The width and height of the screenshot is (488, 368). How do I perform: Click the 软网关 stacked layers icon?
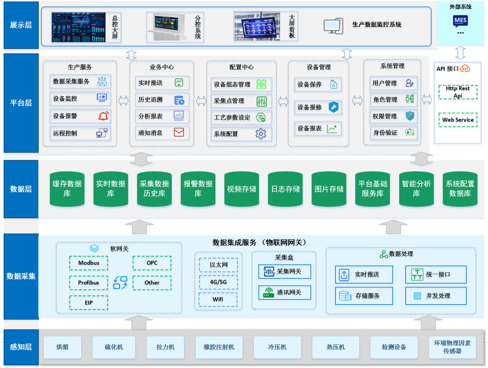tap(94, 249)
